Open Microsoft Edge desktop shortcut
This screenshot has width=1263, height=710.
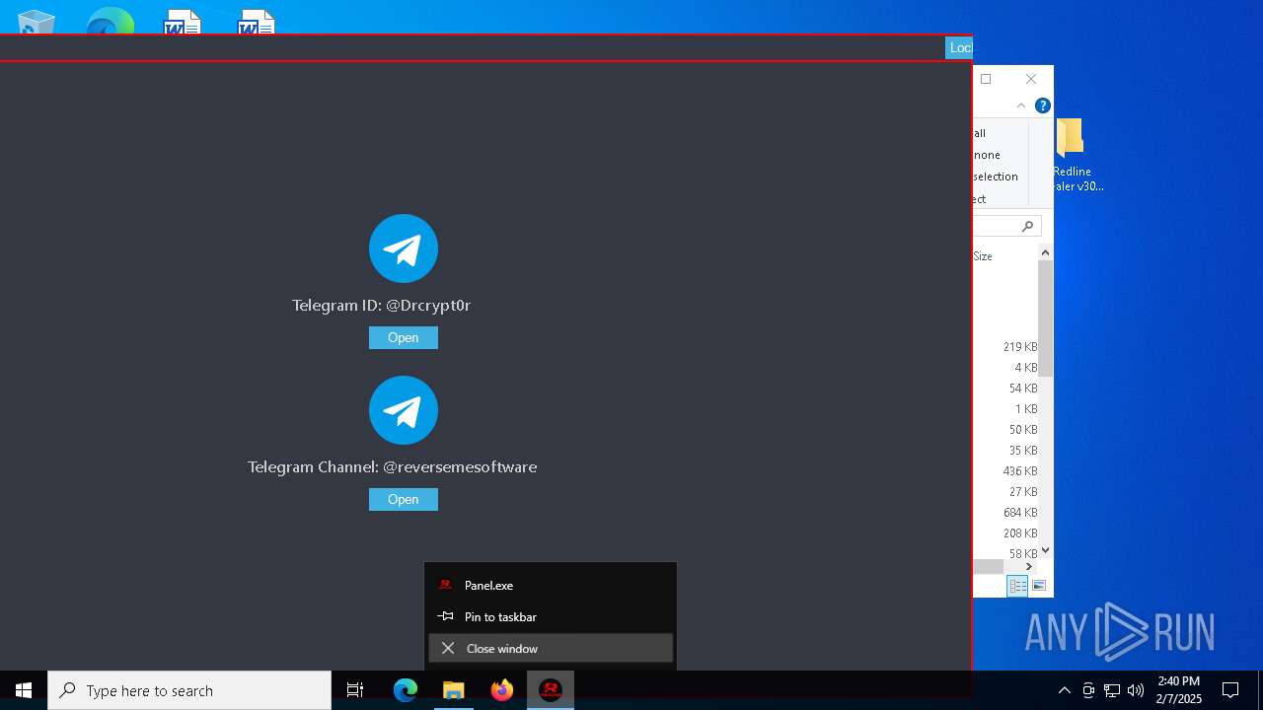click(x=110, y=20)
